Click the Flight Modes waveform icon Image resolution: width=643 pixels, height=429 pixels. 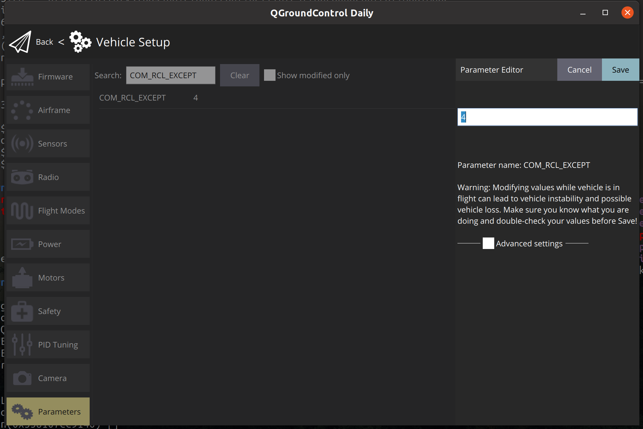pos(22,211)
